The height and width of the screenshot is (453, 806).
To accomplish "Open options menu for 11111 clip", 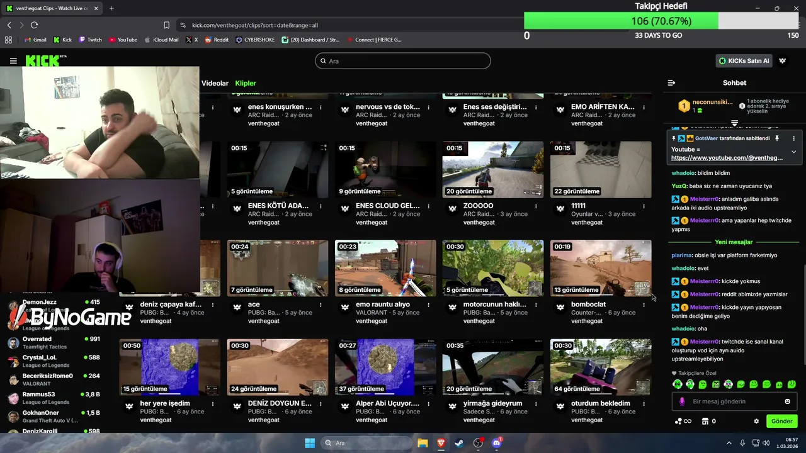I will (x=644, y=206).
